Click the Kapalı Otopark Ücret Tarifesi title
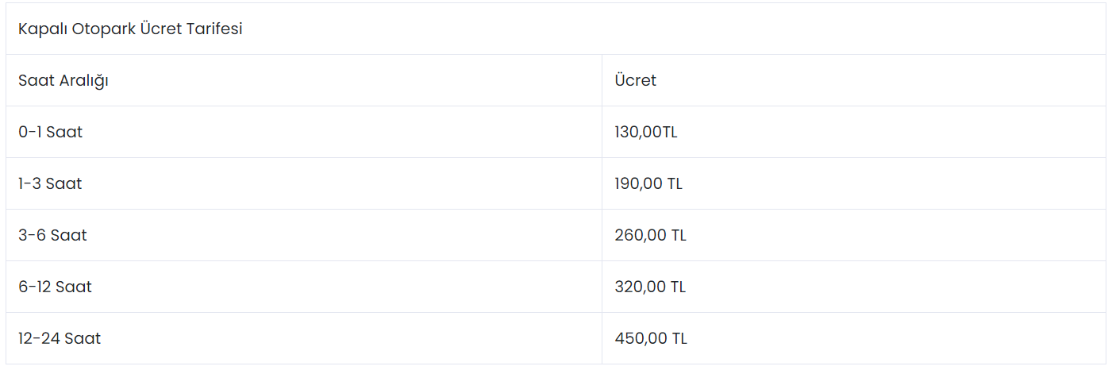 tap(130, 29)
